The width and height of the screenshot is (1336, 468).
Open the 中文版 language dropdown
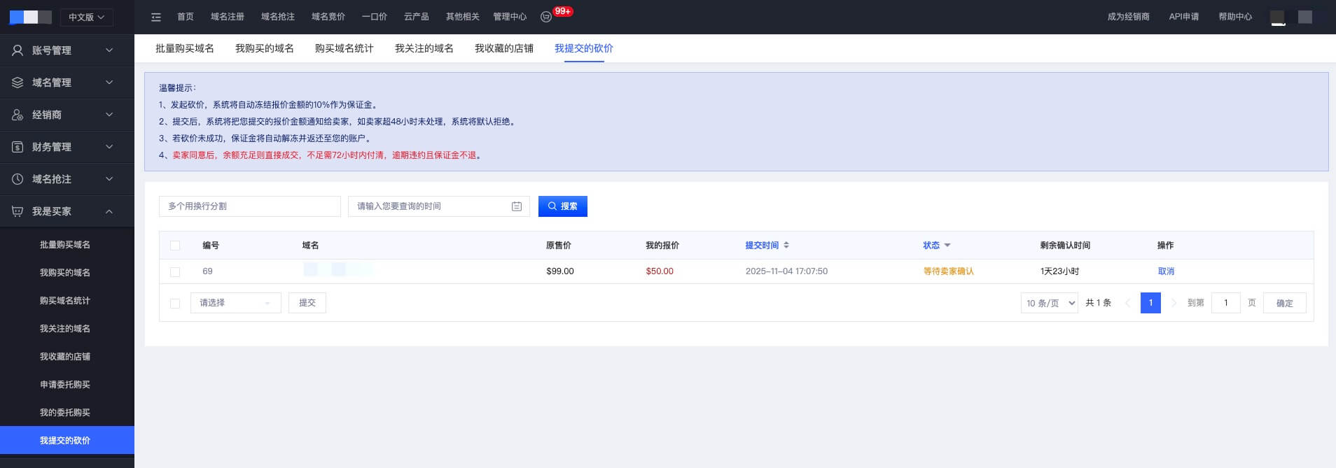point(86,17)
